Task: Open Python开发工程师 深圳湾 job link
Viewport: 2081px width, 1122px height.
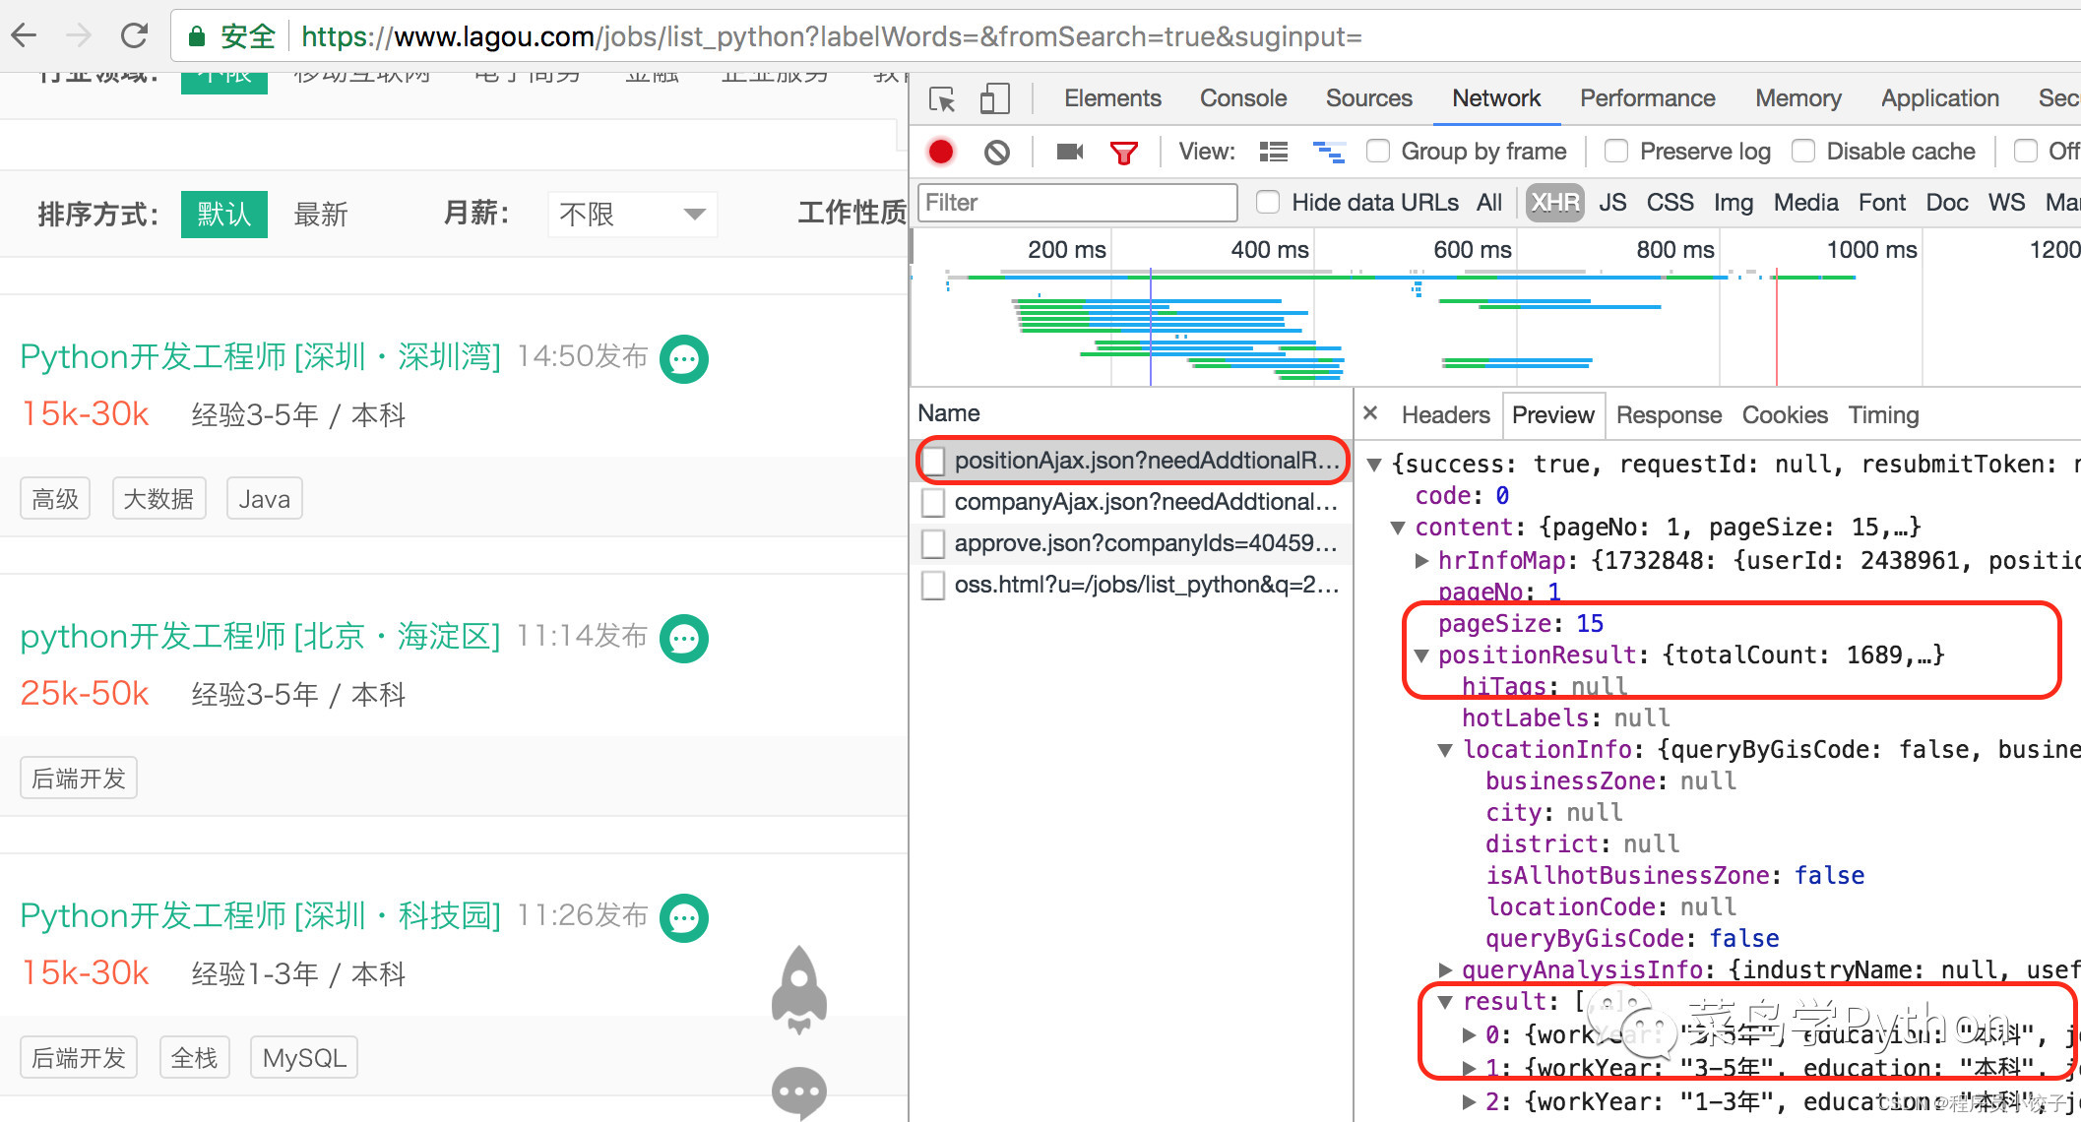Action: point(261,357)
